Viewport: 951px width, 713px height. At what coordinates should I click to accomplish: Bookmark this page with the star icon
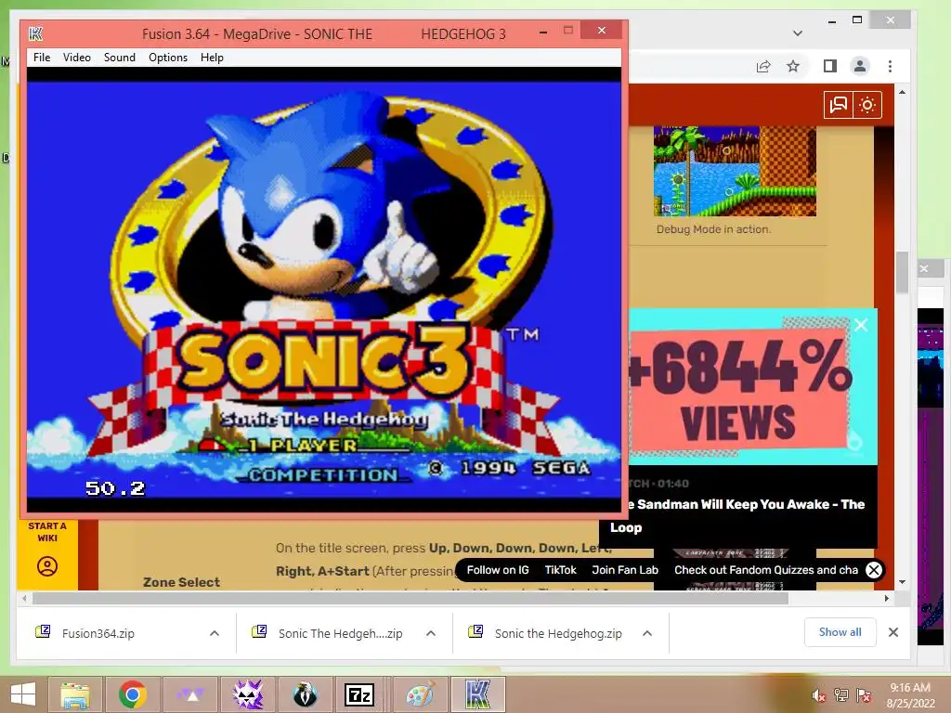coord(793,66)
